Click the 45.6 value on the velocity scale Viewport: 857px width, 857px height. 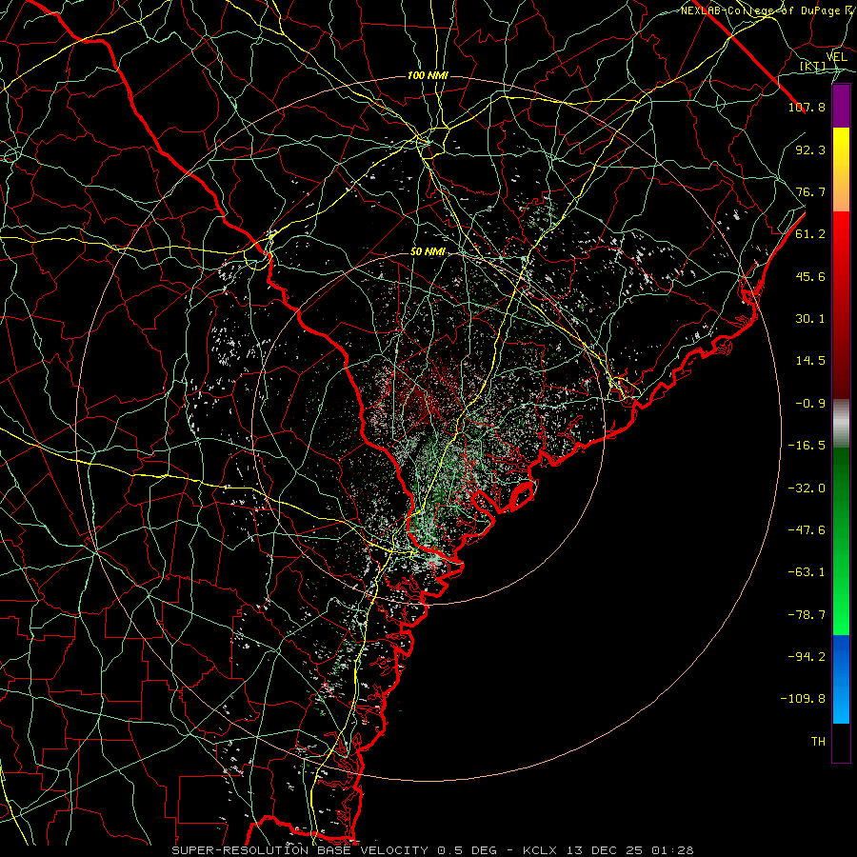click(x=810, y=276)
